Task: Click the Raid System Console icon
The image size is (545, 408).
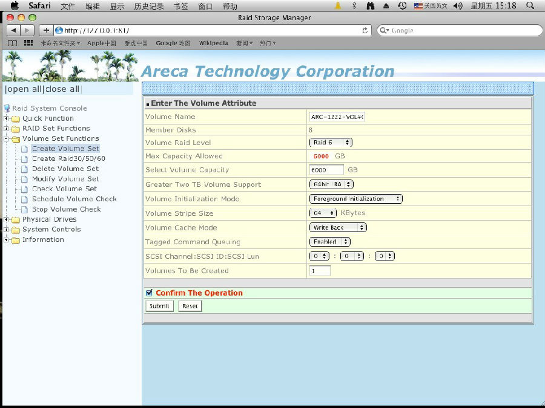Action: coord(7,108)
